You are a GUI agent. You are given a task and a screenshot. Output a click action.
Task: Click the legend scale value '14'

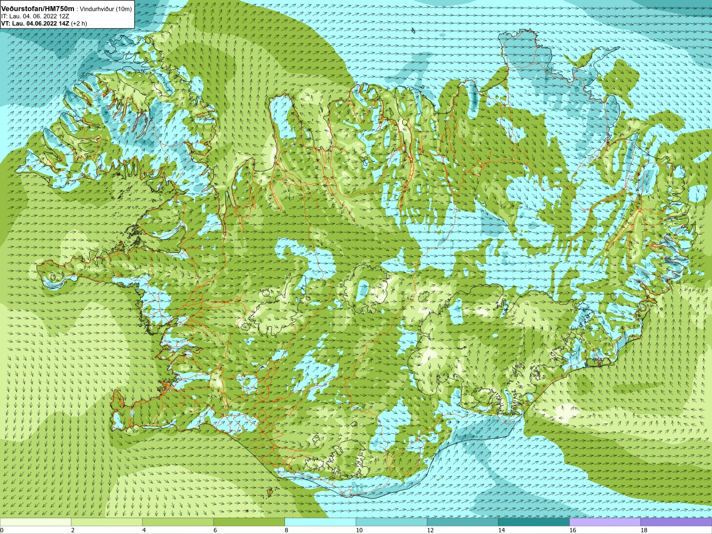[x=501, y=530]
